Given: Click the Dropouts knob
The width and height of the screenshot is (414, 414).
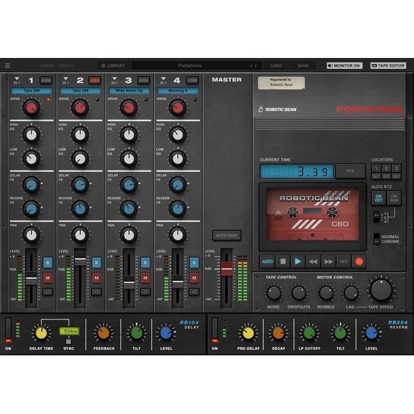Looking at the screenshot, I should (x=299, y=293).
